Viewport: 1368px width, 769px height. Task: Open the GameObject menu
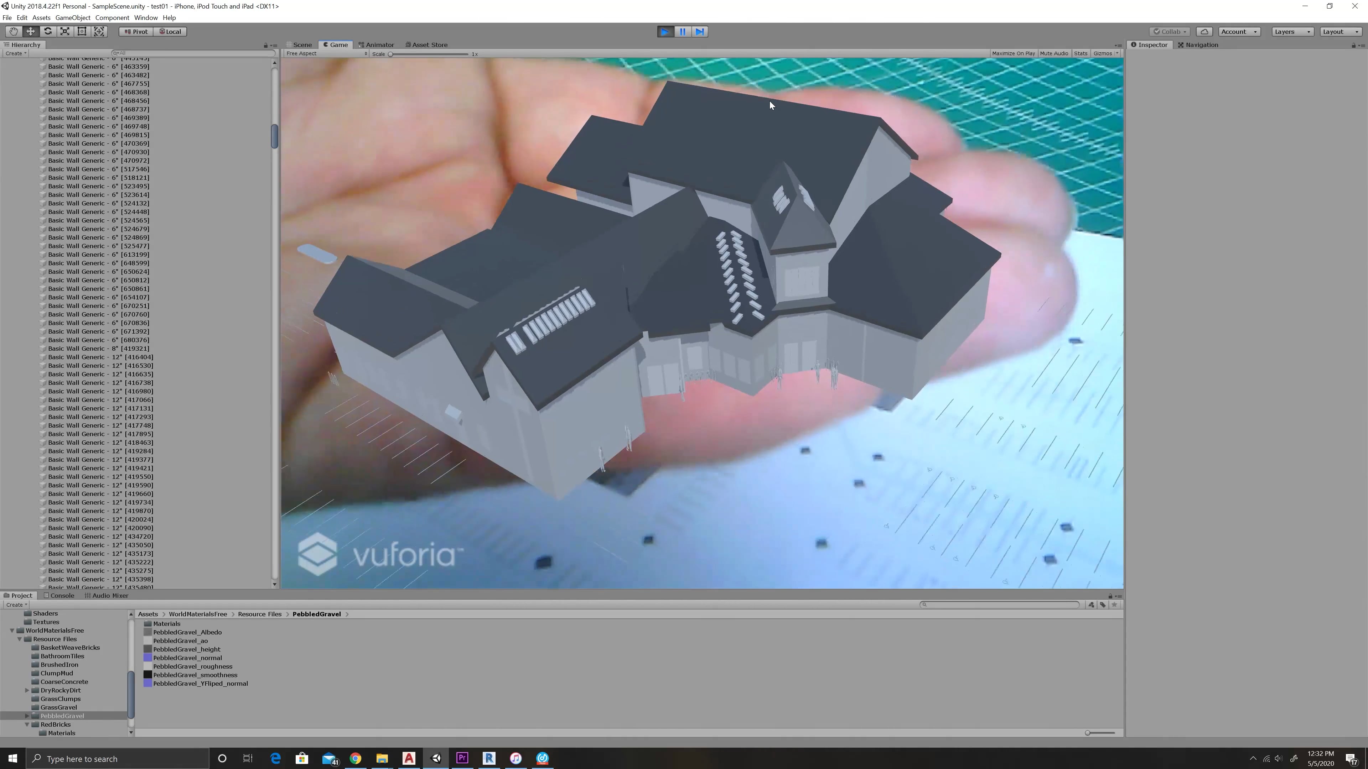[73, 17]
